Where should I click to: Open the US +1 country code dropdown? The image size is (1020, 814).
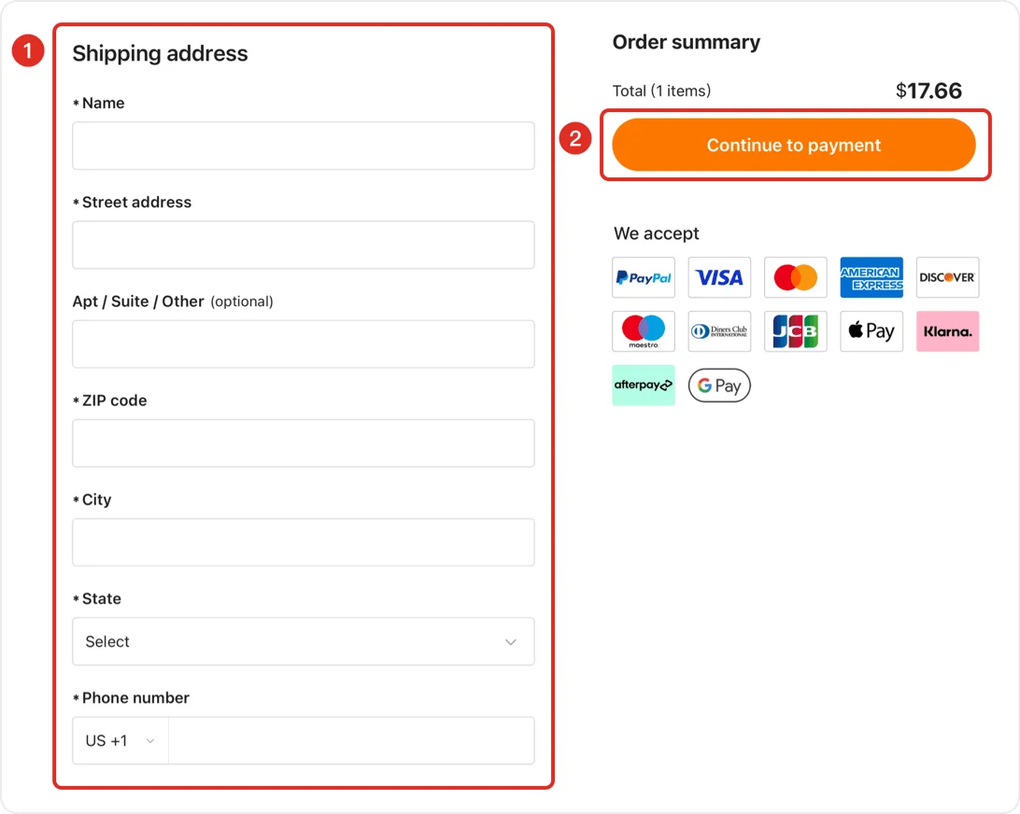click(x=119, y=740)
